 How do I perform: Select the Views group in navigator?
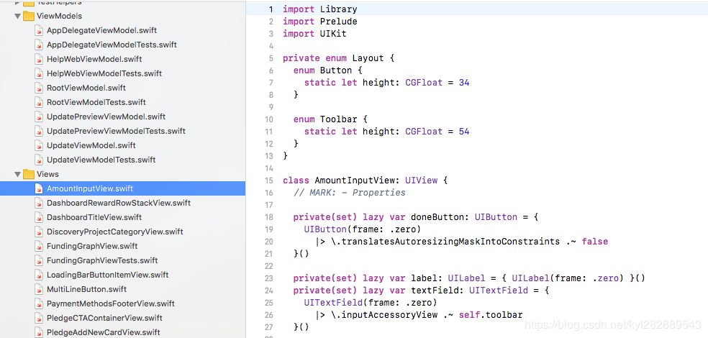48,174
